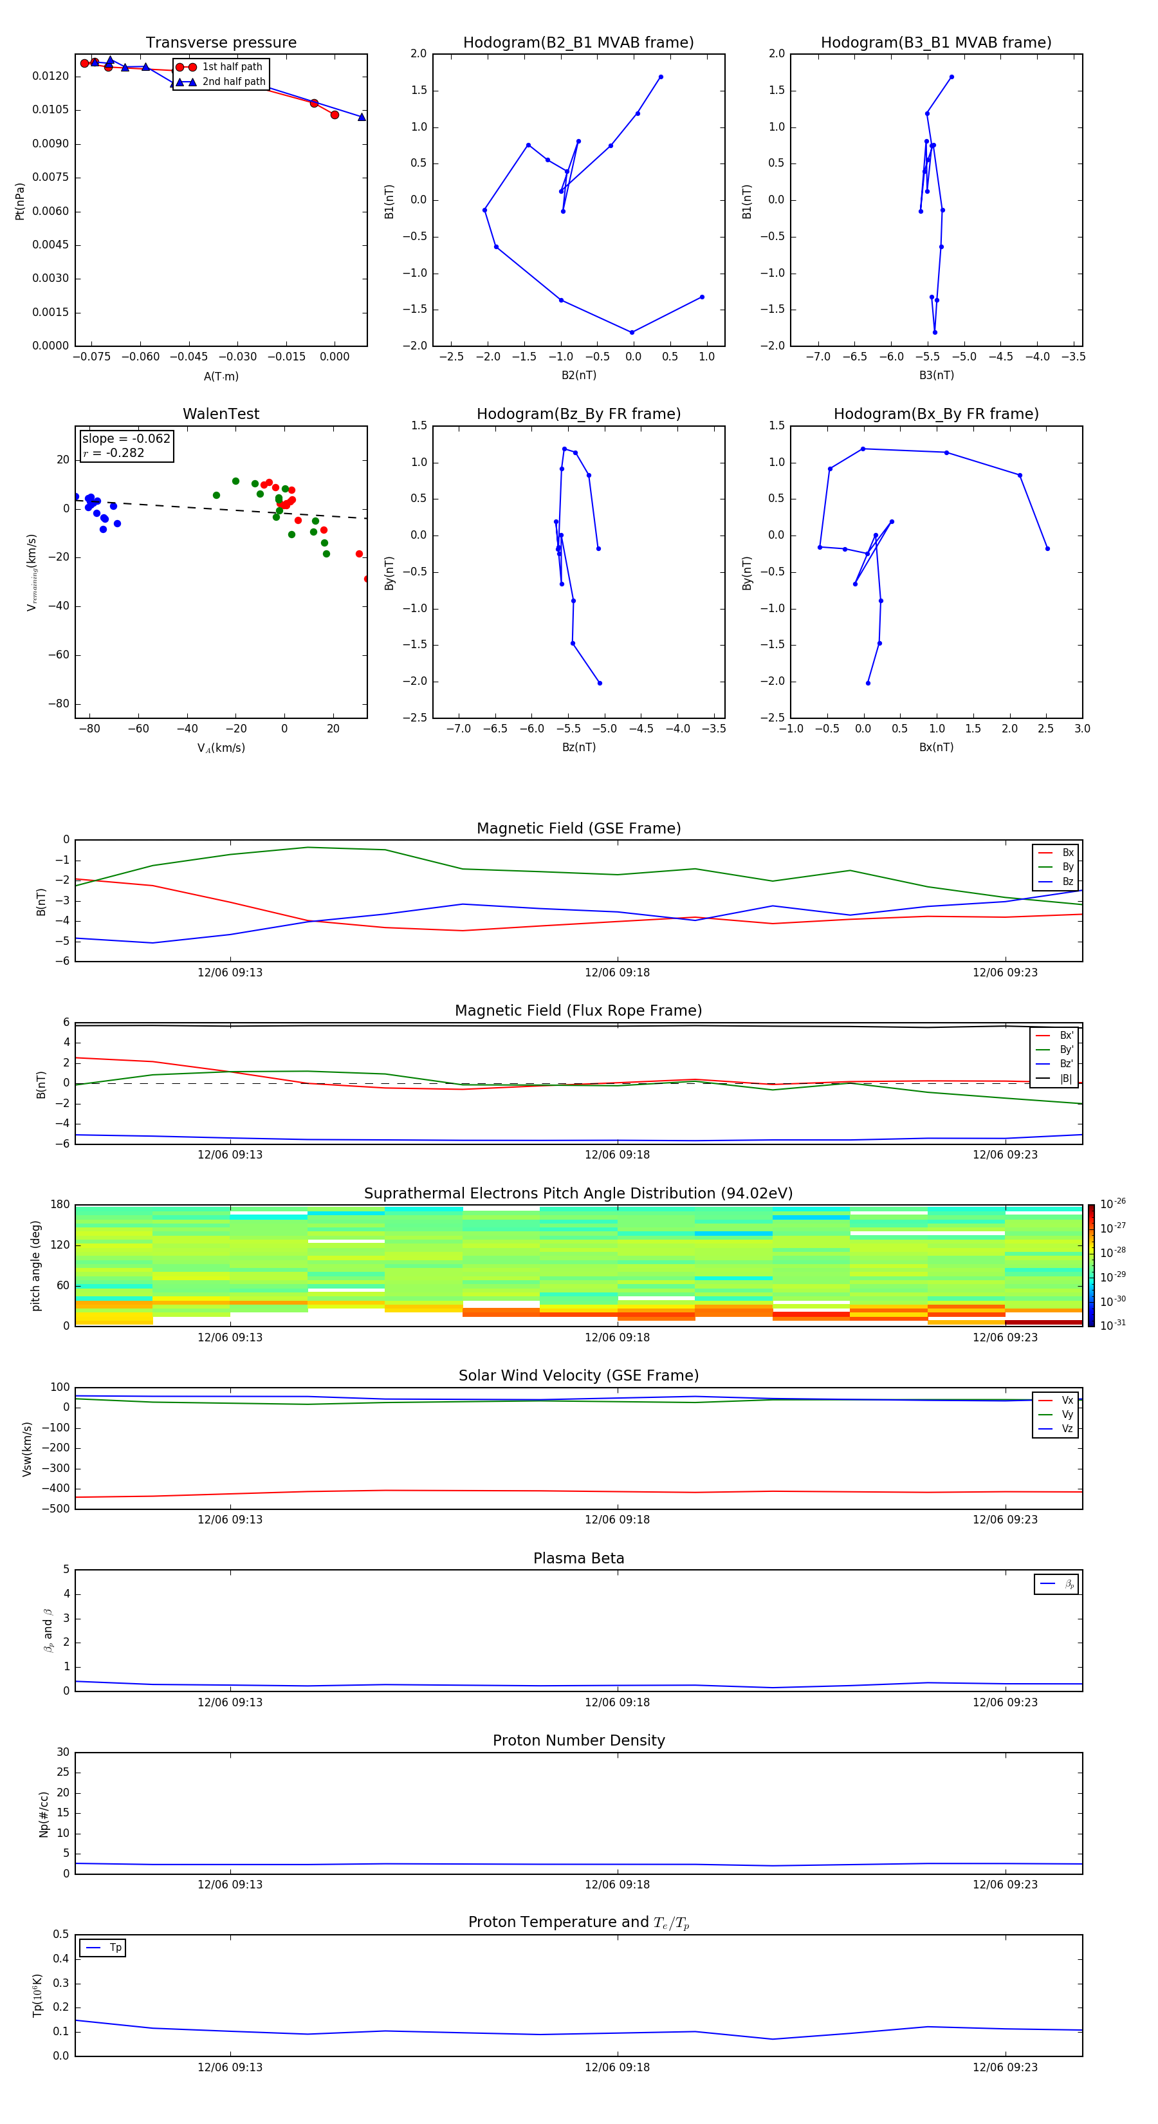Click the "Magnetic Field (GSE Frame)" title
This screenshot has height=2124, width=1158.
(x=578, y=828)
